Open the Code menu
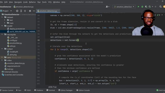Screen dimensions: 165x93 click(x=25, y=2)
